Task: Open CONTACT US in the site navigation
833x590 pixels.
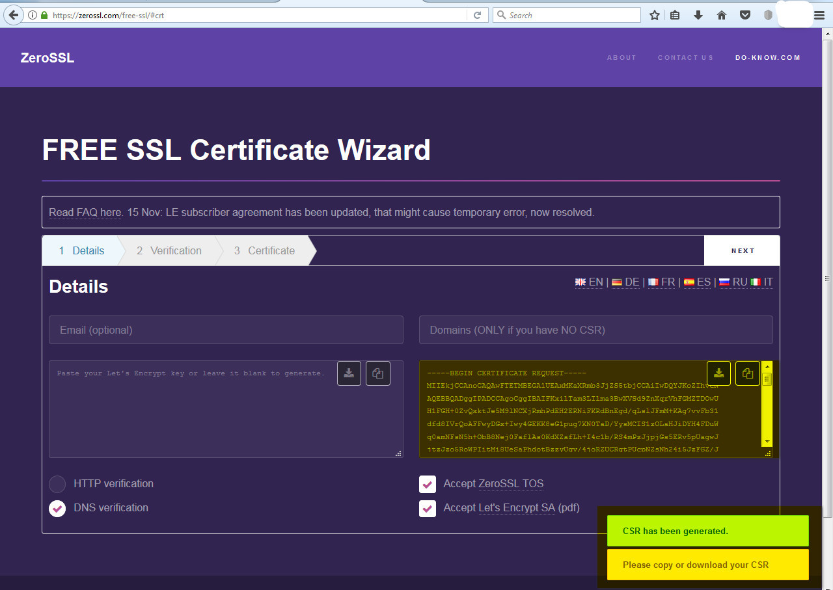Action: point(685,58)
